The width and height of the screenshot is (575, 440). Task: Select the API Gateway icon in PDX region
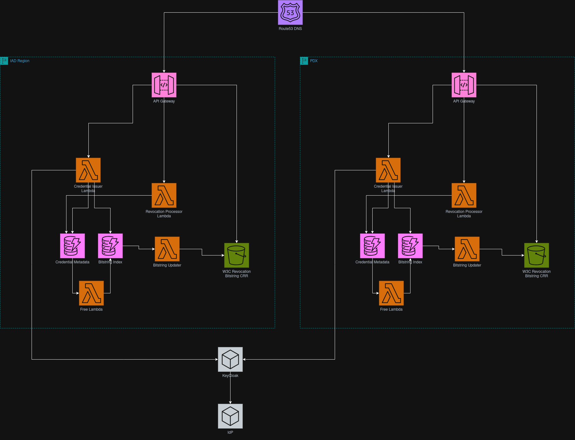(464, 85)
